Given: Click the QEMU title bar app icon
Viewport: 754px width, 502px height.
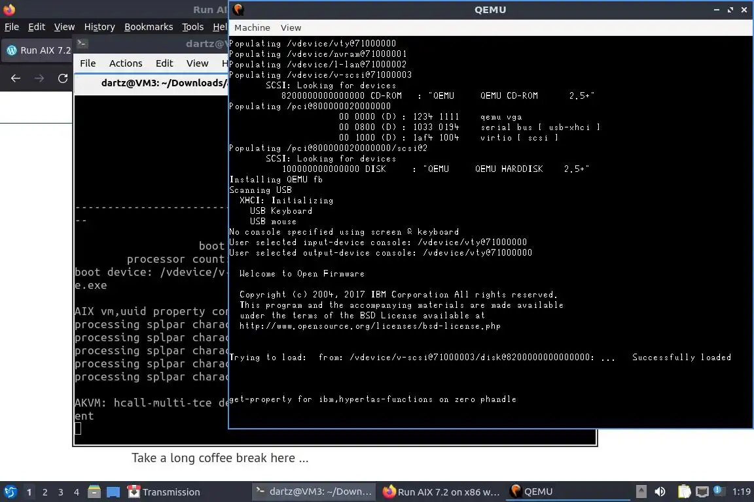Looking at the screenshot, I should [x=238, y=10].
